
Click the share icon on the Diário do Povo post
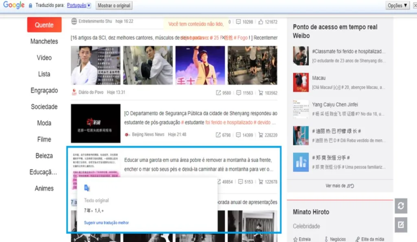tap(219, 93)
